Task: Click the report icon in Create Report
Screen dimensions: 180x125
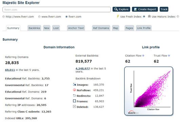Action: click(135, 9)
